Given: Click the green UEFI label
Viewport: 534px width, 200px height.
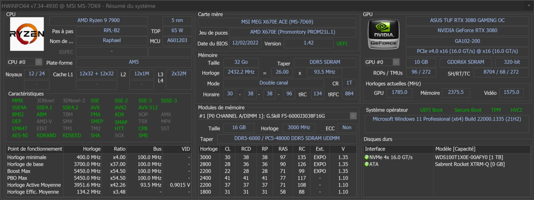Looking at the screenshot, I should [342, 44].
